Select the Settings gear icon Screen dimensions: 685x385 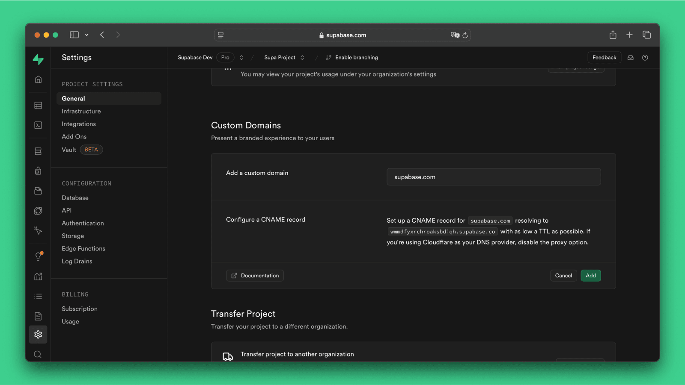[38, 335]
